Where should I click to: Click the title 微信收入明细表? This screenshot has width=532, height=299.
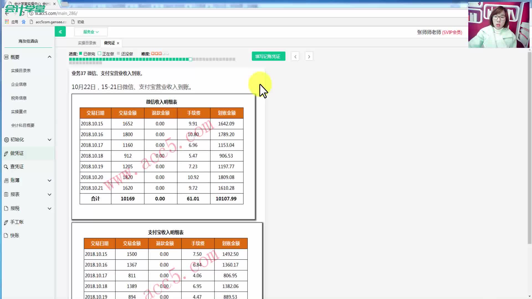pyautogui.click(x=162, y=102)
